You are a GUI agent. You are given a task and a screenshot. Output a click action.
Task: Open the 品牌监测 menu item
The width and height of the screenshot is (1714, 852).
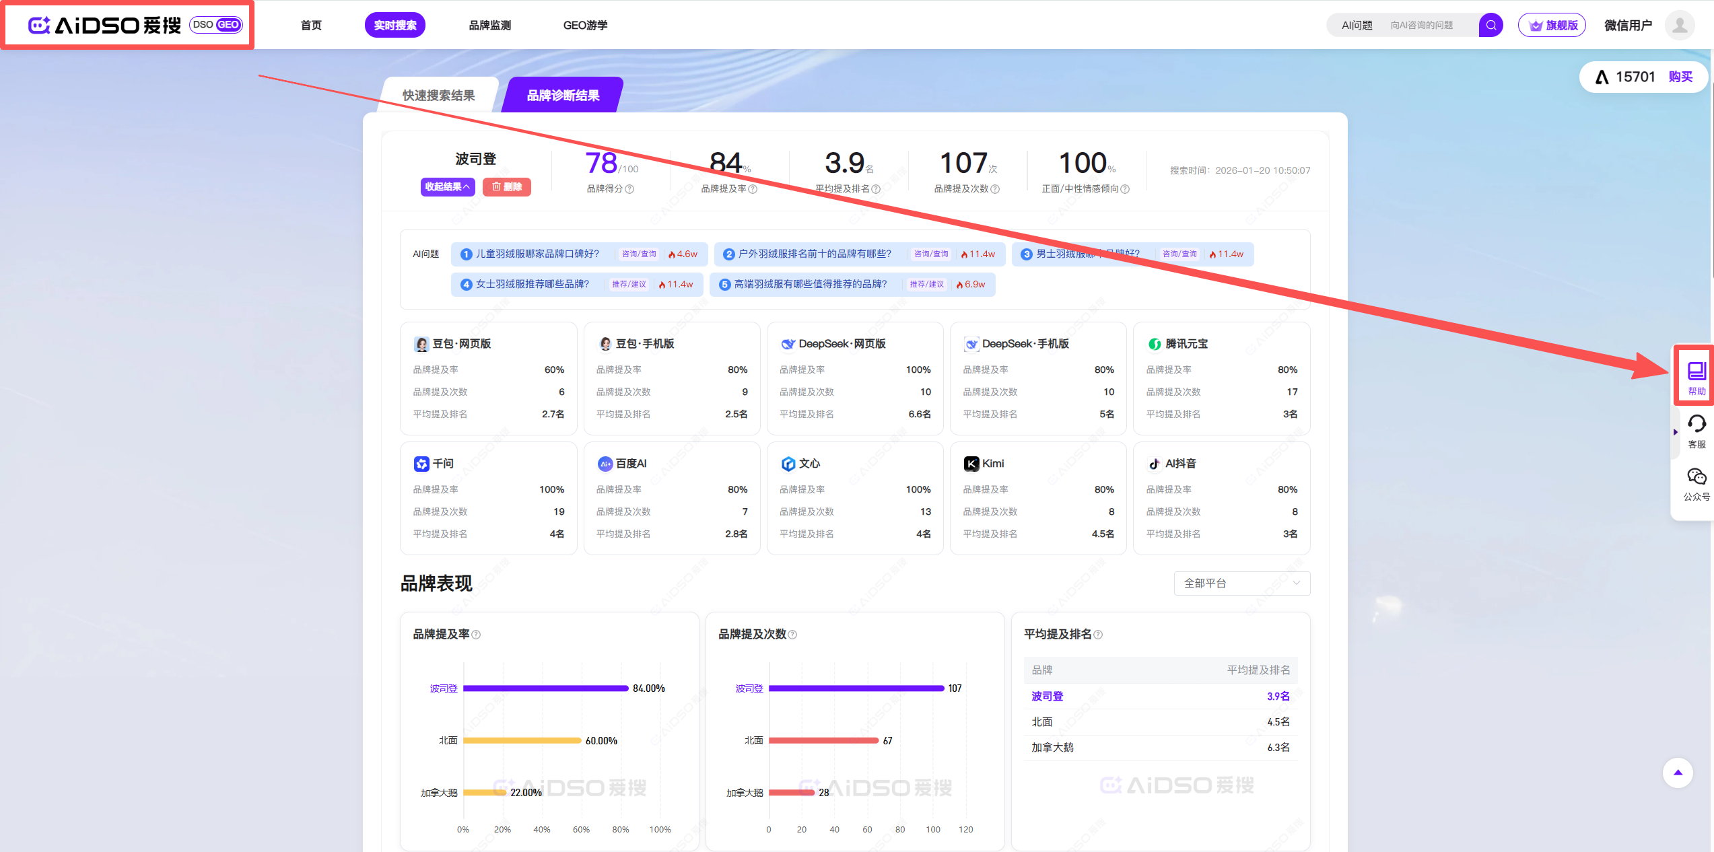(489, 26)
